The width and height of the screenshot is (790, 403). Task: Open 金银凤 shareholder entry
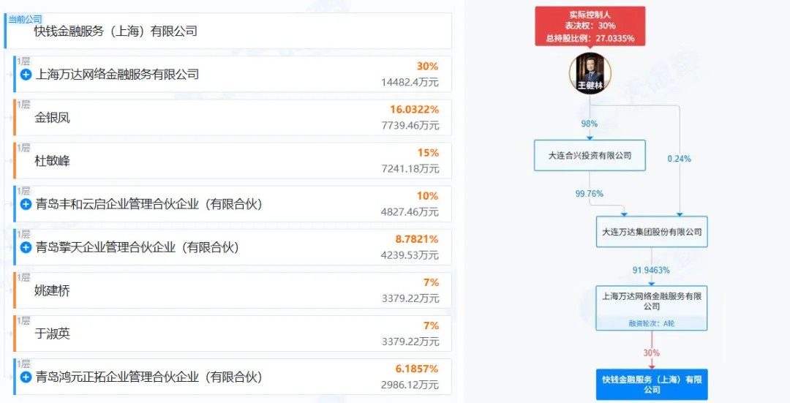click(x=233, y=118)
